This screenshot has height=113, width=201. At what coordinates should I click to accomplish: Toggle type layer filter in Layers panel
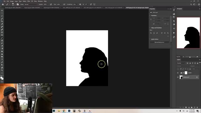(193, 63)
